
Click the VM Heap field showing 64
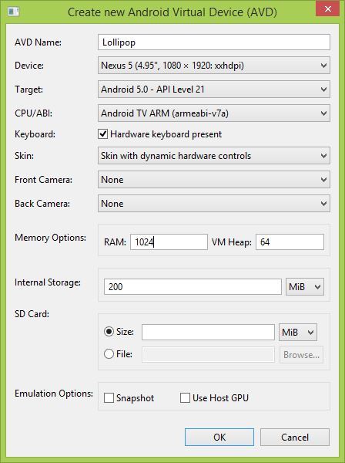290,242
